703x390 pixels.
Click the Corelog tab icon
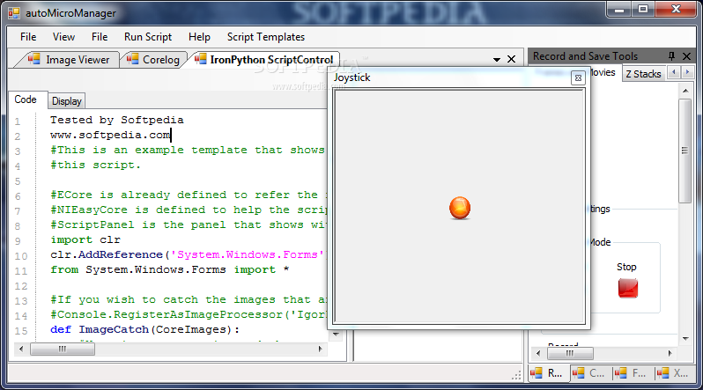pyautogui.click(x=132, y=59)
